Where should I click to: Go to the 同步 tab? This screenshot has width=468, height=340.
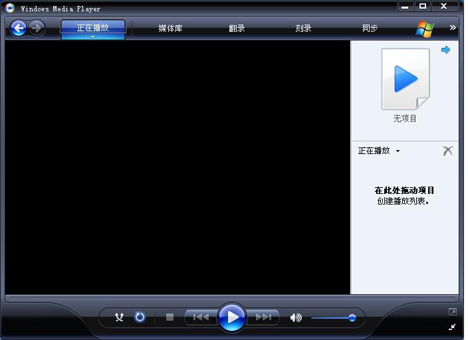click(x=370, y=29)
